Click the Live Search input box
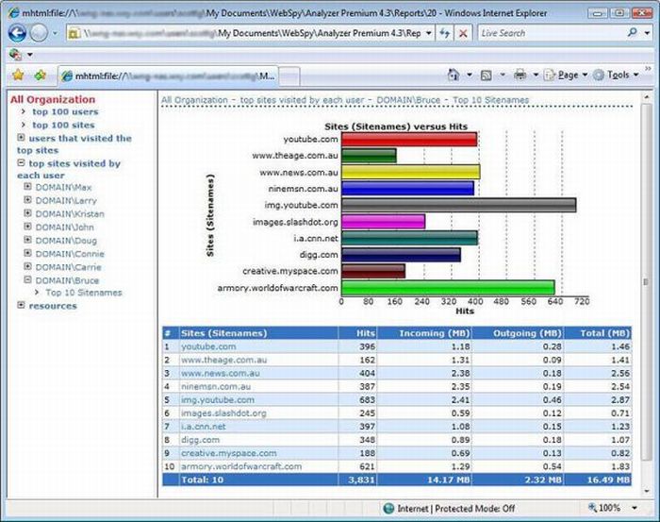660x522 pixels. click(x=552, y=33)
